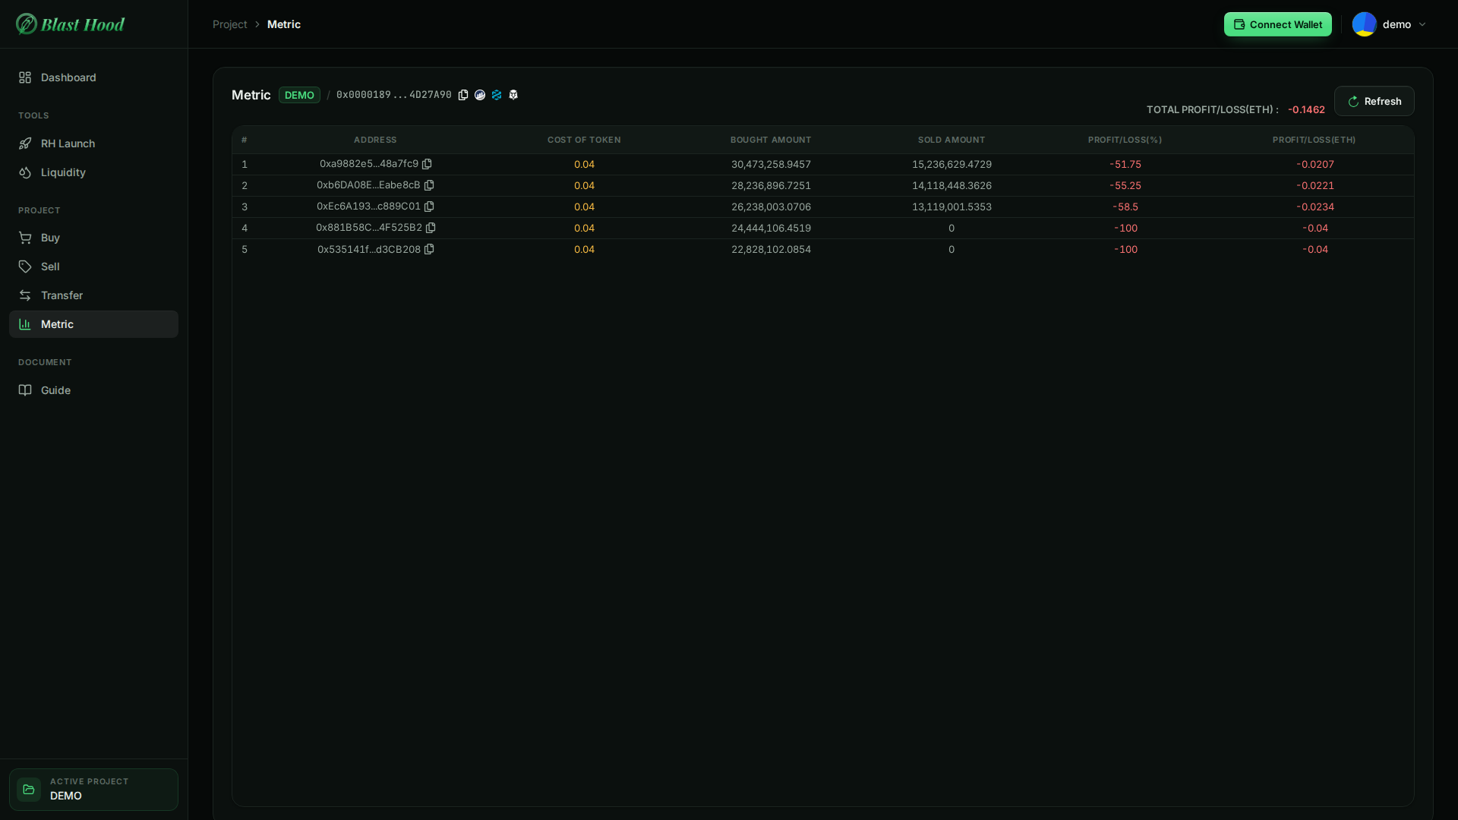This screenshot has width=1458, height=820.
Task: Open the white owl icon beside token address
Action: click(513, 95)
